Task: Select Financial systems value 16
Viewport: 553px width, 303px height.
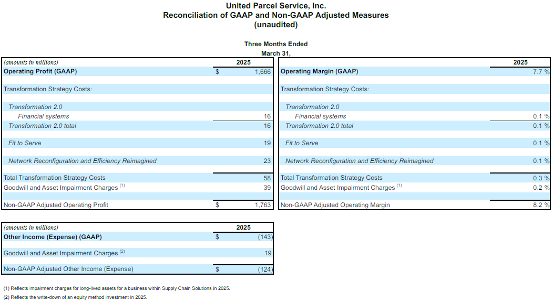Action: (x=268, y=116)
